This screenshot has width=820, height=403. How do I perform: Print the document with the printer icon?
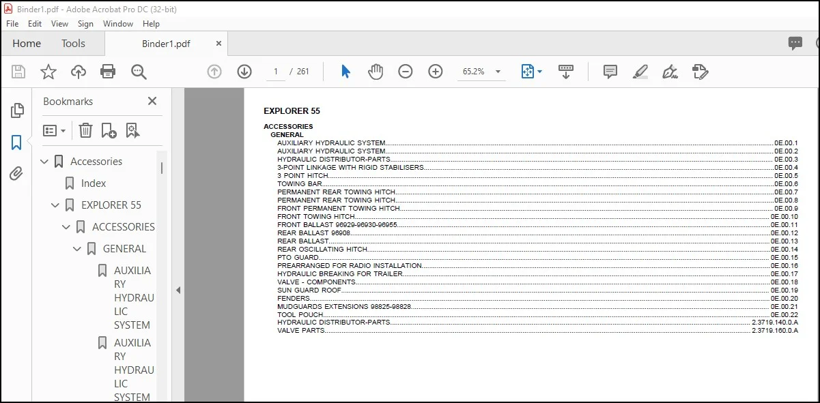pyautogui.click(x=108, y=72)
